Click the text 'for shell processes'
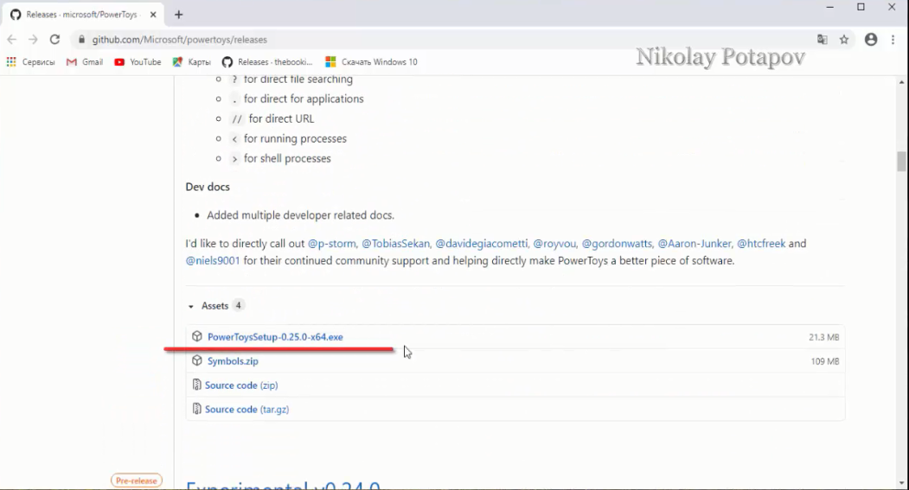 pos(287,159)
